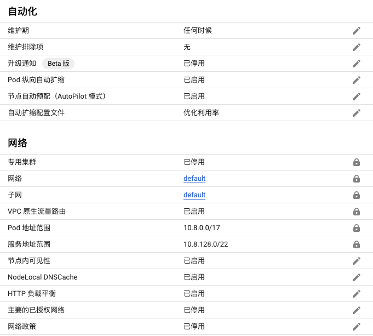The width and height of the screenshot is (373, 336).
Task: Click the lock icon for 专用集群
Action: pyautogui.click(x=357, y=162)
